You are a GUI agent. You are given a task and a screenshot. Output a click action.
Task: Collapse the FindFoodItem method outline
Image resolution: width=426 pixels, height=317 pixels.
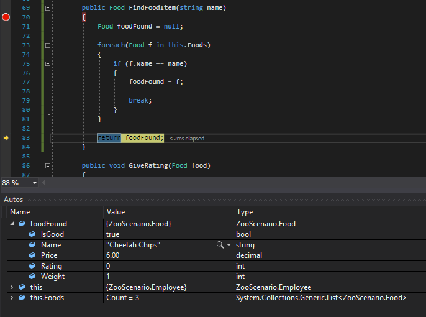(x=47, y=8)
